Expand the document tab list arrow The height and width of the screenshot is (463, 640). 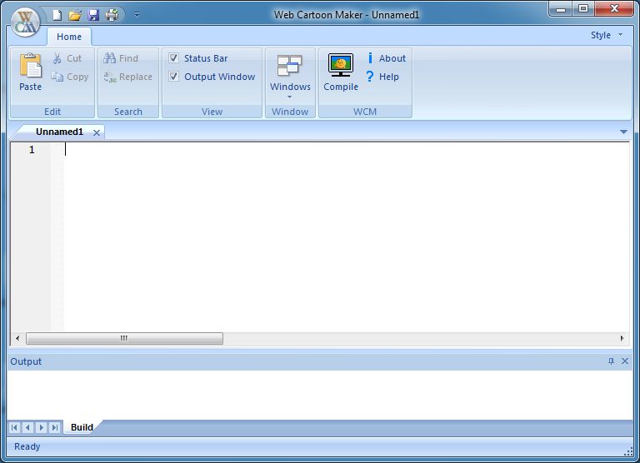[623, 132]
